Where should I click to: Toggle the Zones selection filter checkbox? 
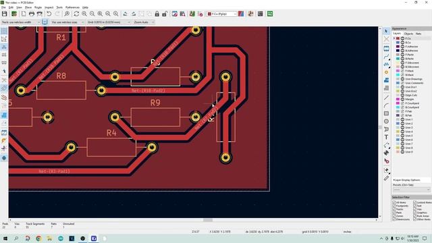(x=394, y=216)
